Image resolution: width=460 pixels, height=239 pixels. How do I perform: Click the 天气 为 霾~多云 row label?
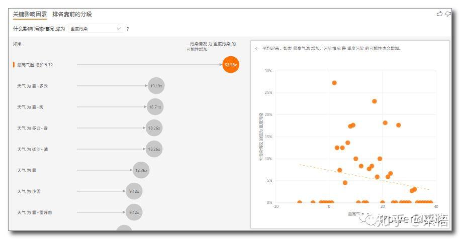(x=32, y=86)
